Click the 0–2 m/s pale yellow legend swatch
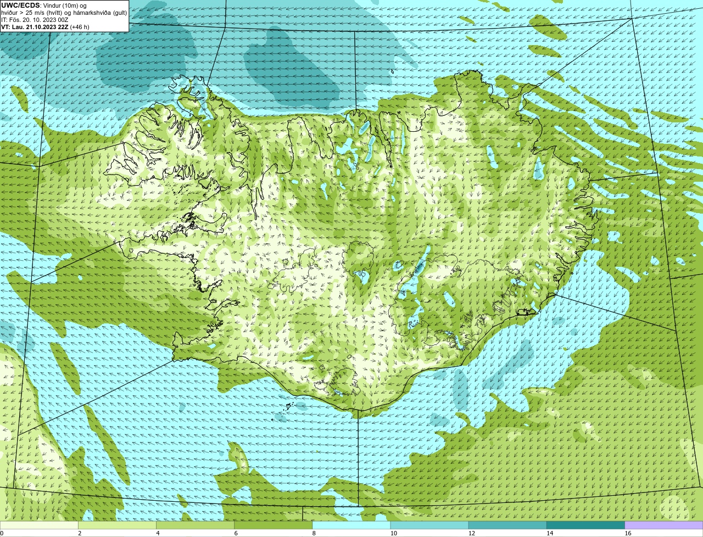Screen dimensions: 703x537 [39, 525]
